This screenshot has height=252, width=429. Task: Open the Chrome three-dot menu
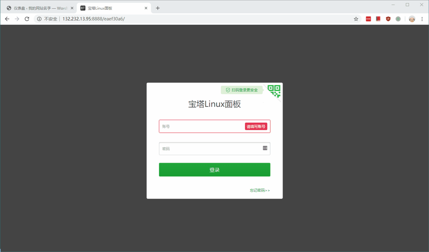point(422,19)
